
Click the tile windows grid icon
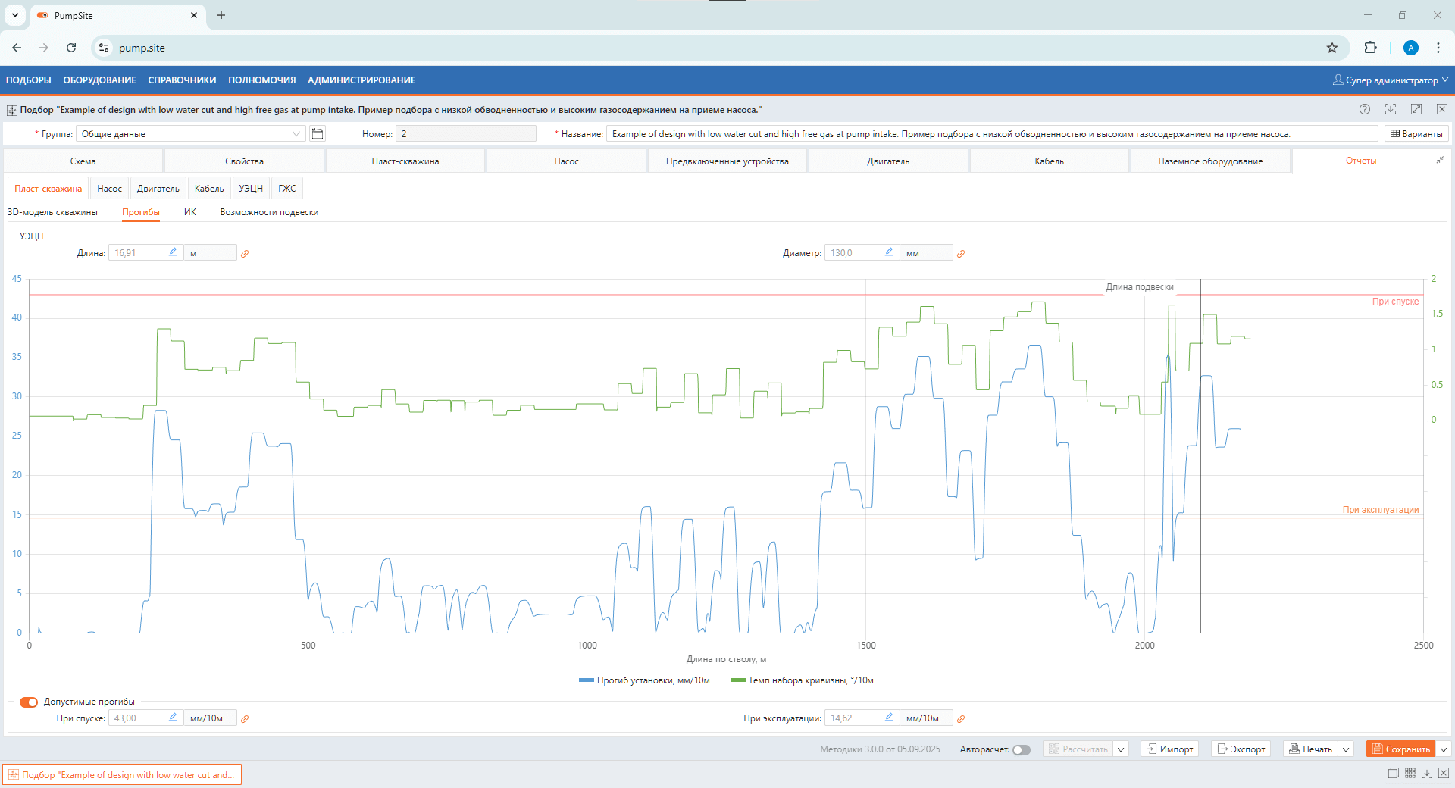(1410, 773)
